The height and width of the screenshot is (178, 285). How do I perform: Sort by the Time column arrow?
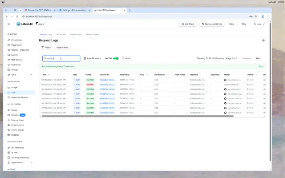coord(49,75)
